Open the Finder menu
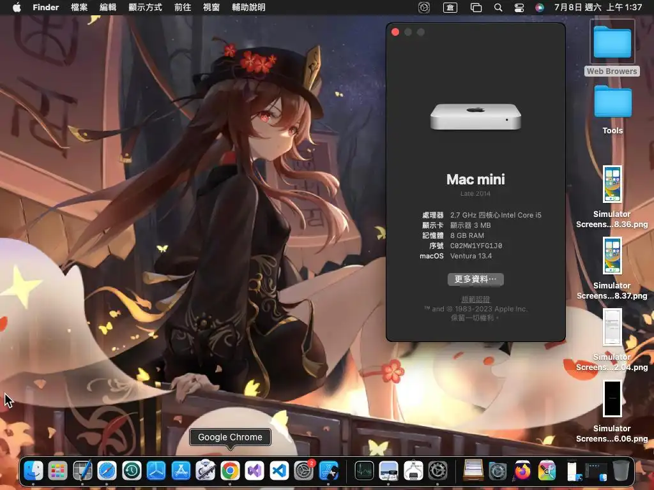This screenshot has height=490, width=654. click(46, 8)
